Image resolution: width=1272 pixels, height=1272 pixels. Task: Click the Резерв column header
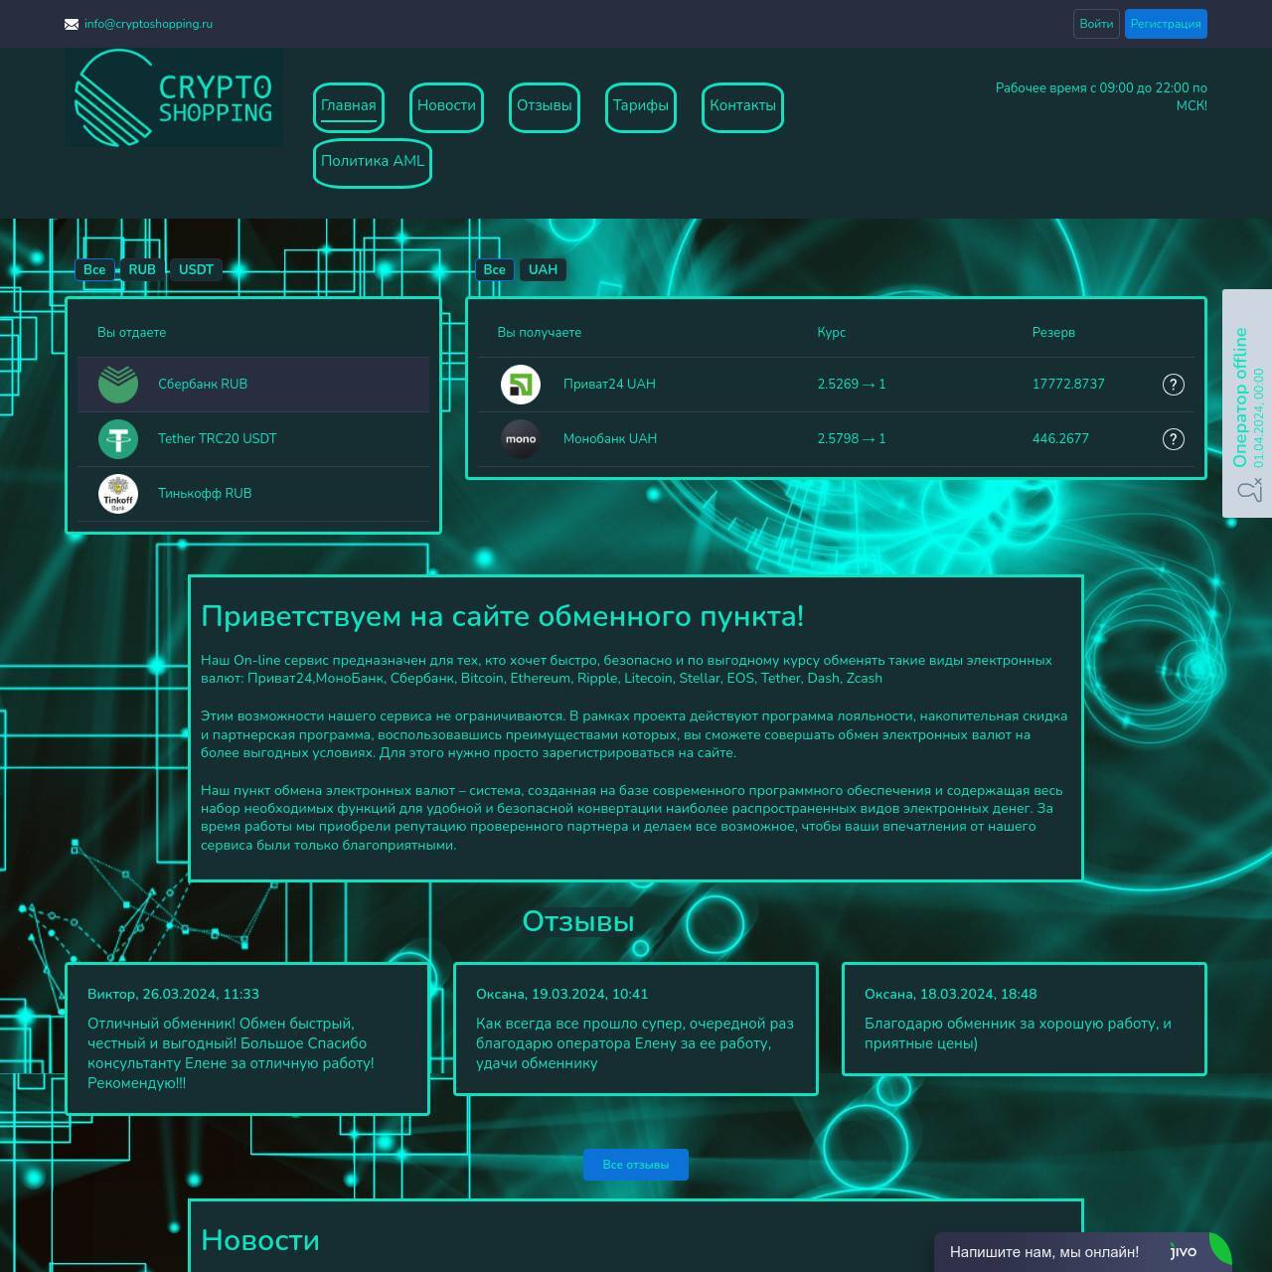(1053, 333)
